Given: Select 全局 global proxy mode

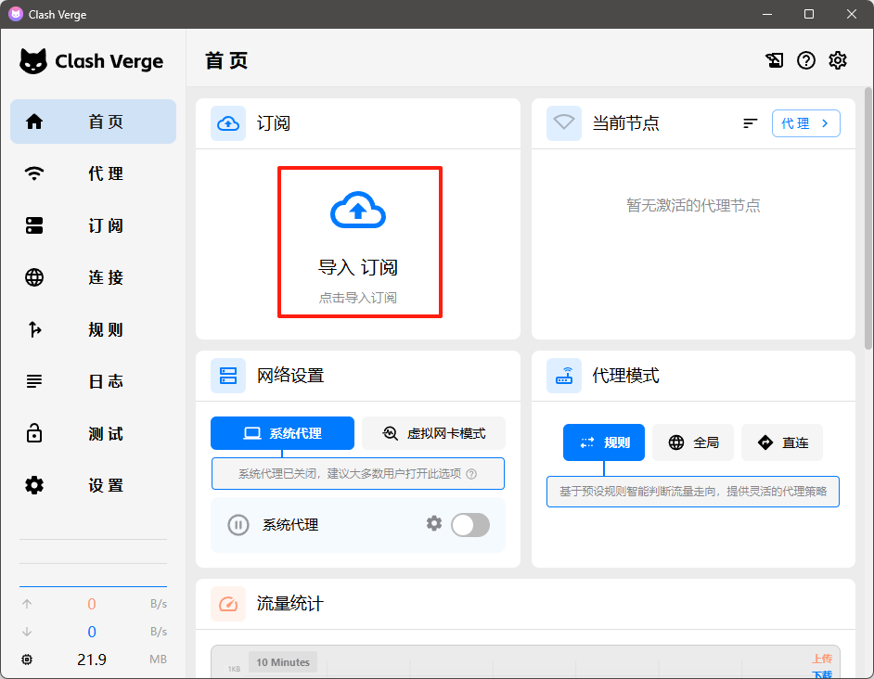Looking at the screenshot, I should (x=693, y=442).
